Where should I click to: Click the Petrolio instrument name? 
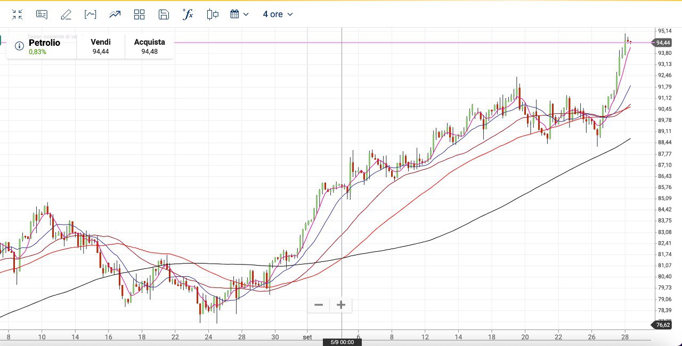[44, 43]
